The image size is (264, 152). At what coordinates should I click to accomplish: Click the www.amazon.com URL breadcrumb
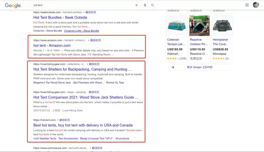point(60,40)
